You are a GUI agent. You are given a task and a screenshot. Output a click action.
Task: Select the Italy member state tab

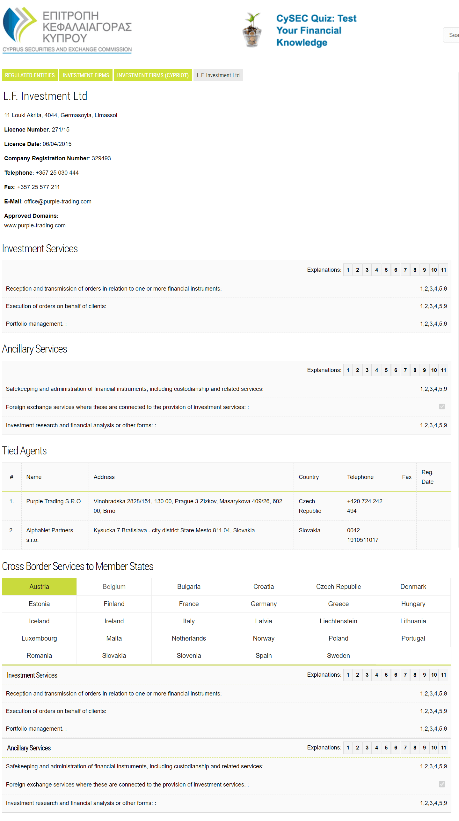(189, 621)
